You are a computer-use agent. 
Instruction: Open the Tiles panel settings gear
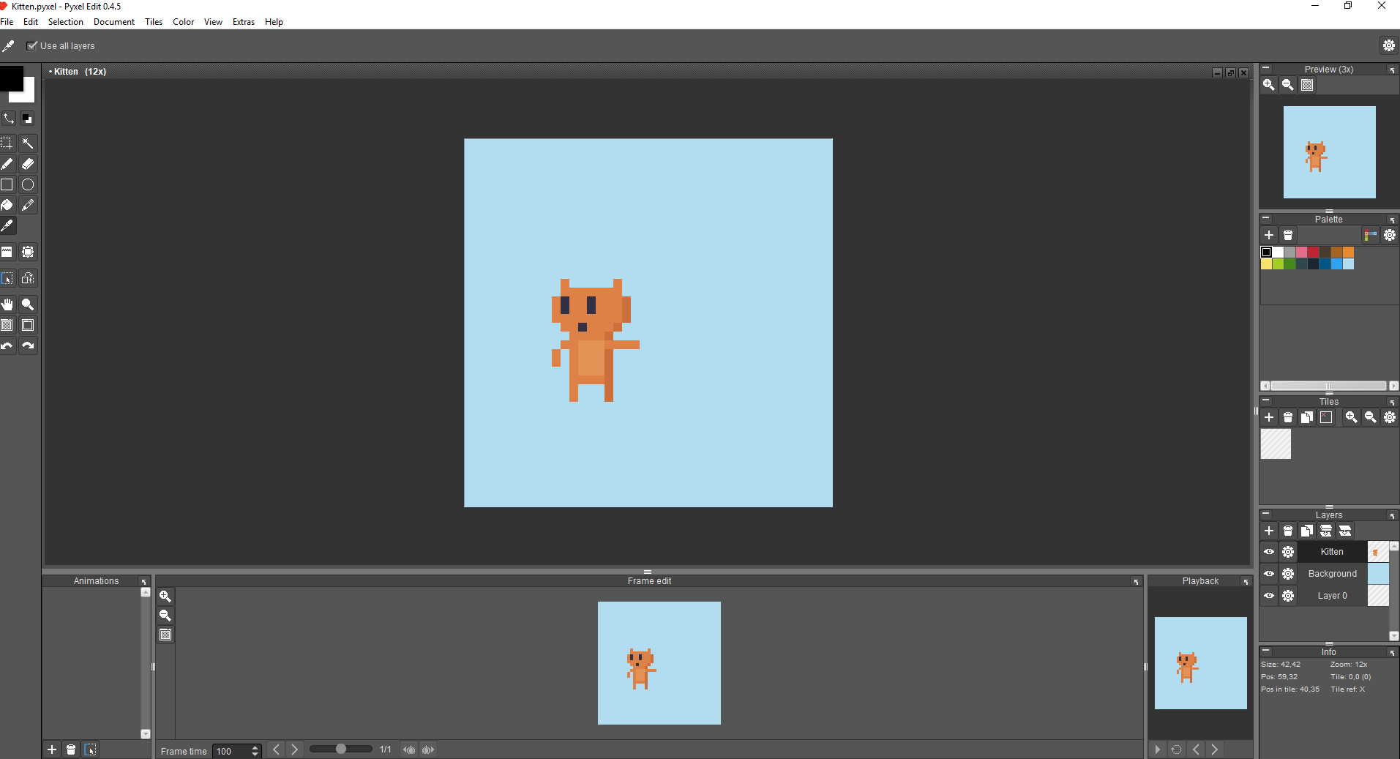click(x=1389, y=417)
